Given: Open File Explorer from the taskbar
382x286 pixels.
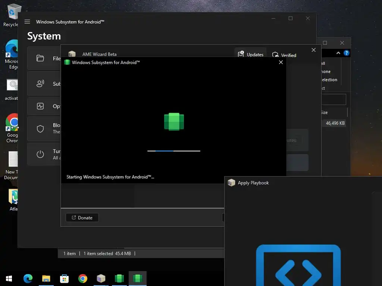Looking at the screenshot, I should (x=46, y=278).
